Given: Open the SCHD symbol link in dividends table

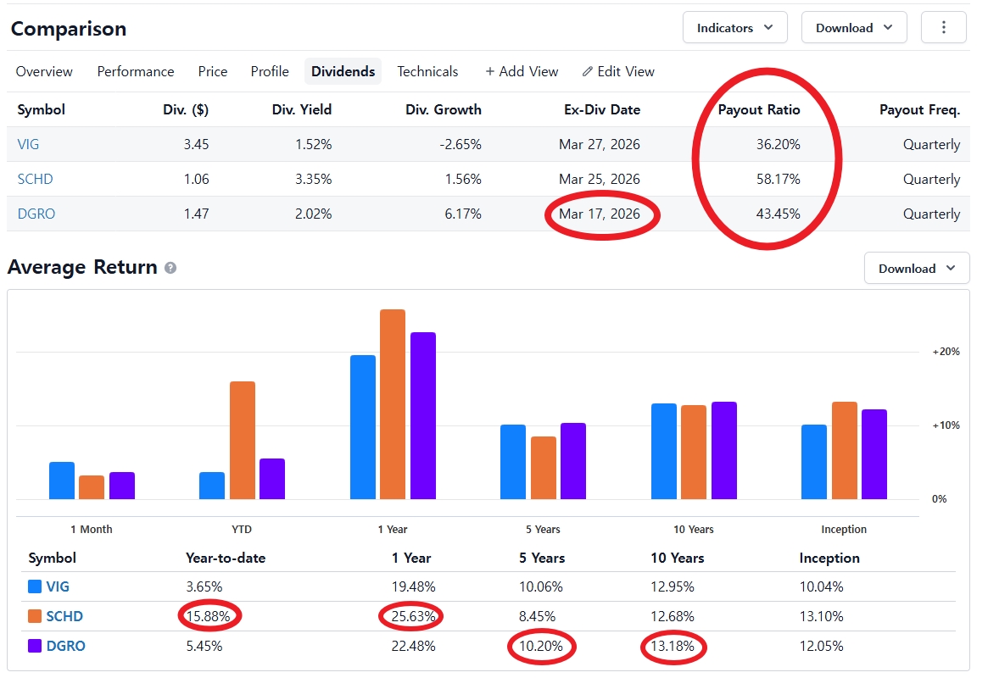Looking at the screenshot, I should pos(36,180).
